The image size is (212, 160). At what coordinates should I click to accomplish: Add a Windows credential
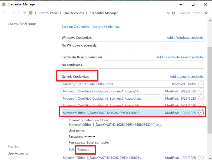tap(185, 38)
